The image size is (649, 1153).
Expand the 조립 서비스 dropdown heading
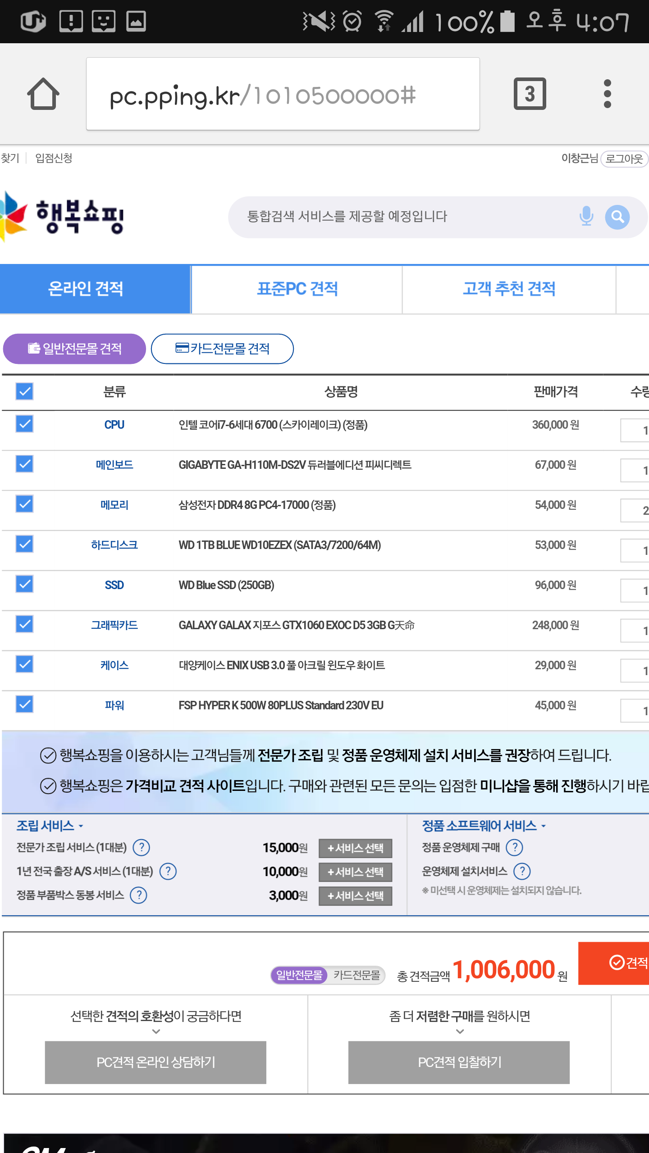click(50, 826)
